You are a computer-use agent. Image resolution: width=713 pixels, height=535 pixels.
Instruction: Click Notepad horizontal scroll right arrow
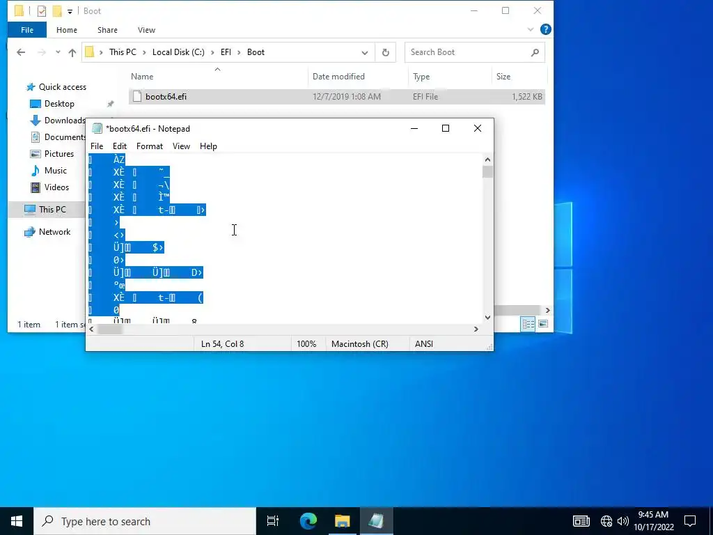[476, 329]
